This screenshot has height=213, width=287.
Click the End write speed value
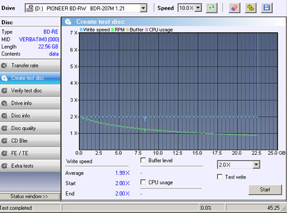tap(122, 194)
